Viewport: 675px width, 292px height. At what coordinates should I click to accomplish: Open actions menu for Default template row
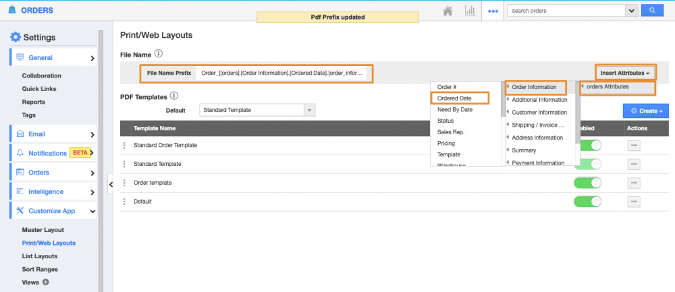(x=634, y=202)
